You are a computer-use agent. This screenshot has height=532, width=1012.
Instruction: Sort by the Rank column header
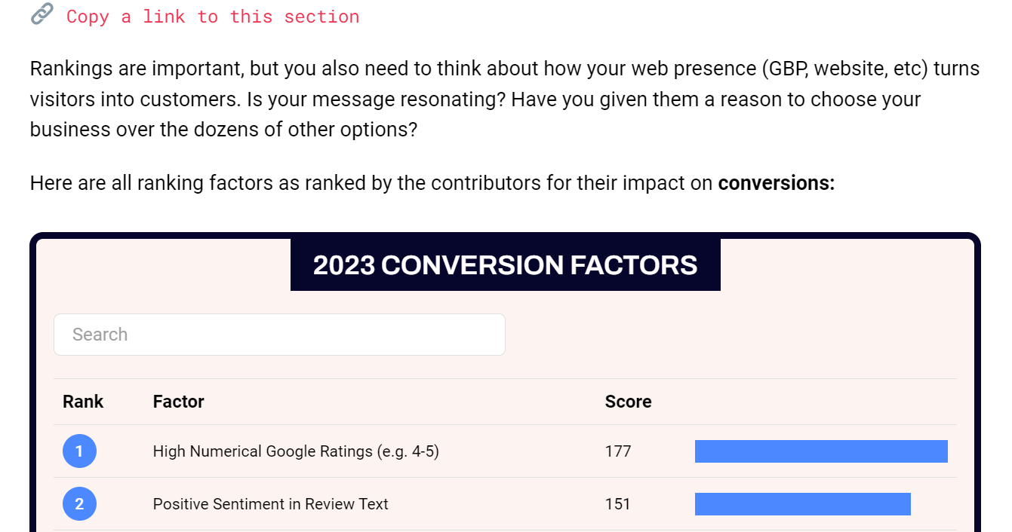[x=83, y=402]
